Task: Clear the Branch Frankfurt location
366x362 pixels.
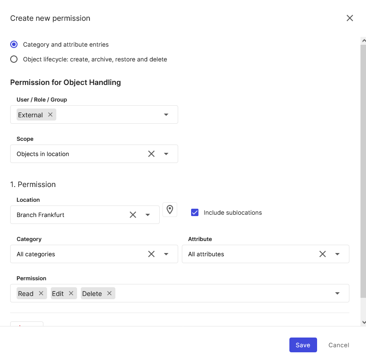Action: pos(133,215)
